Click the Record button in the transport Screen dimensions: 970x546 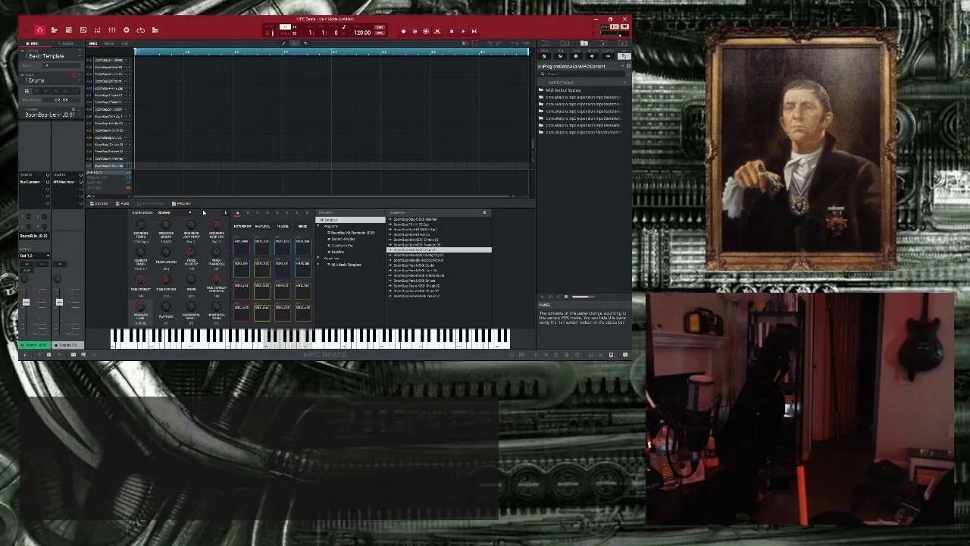[403, 31]
